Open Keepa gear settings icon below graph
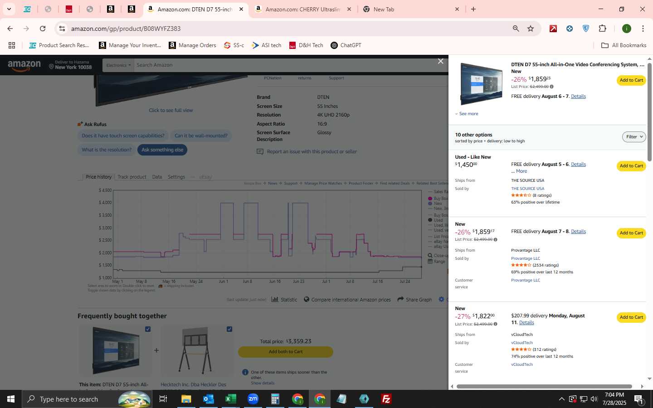 pyautogui.click(x=441, y=299)
